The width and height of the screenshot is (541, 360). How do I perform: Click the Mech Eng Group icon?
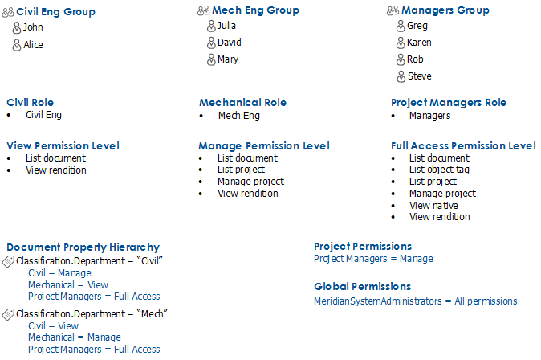204,11
